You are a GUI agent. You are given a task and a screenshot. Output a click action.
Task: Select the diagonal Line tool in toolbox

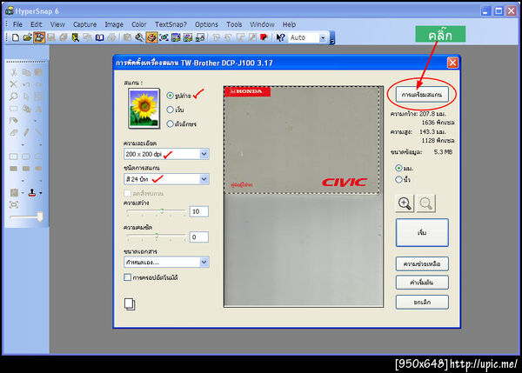click(x=38, y=133)
